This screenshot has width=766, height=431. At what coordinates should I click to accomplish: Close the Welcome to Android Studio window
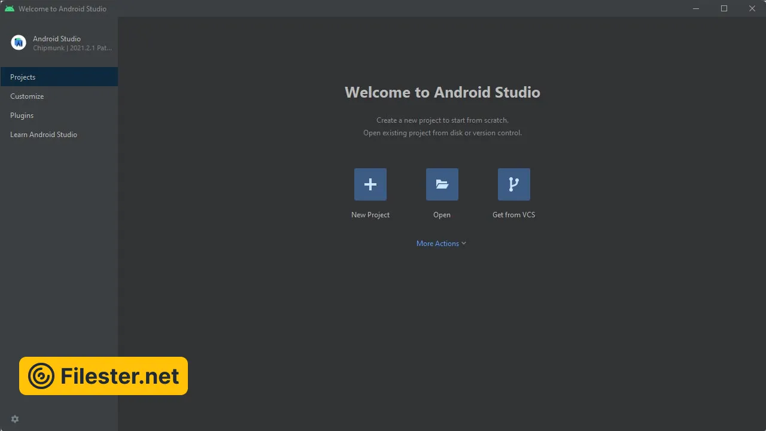click(752, 8)
